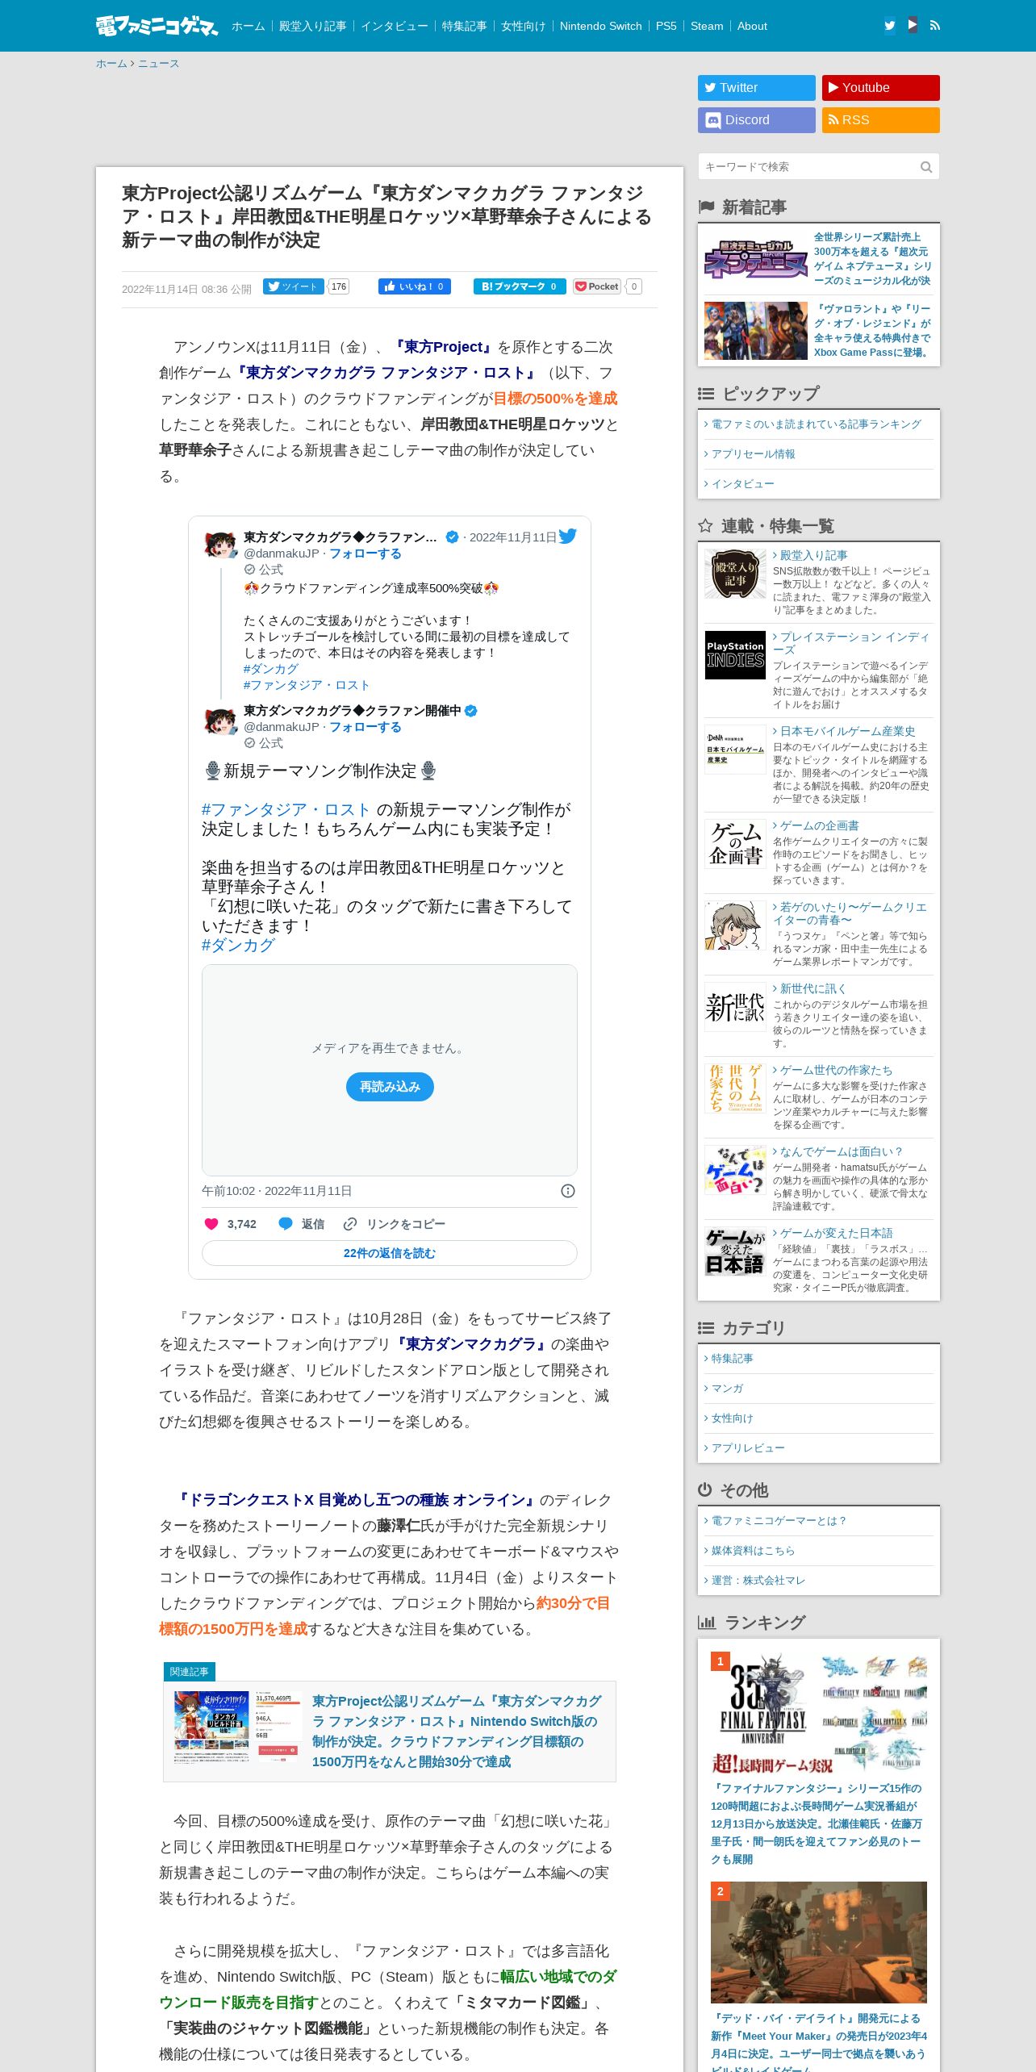
Task: Click the RSS feed icon in the header
Action: pos(934,26)
